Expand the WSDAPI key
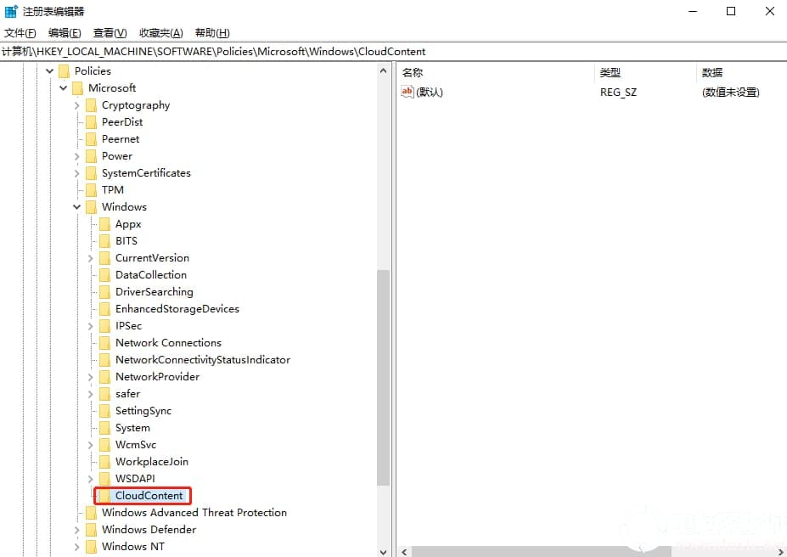 point(90,479)
